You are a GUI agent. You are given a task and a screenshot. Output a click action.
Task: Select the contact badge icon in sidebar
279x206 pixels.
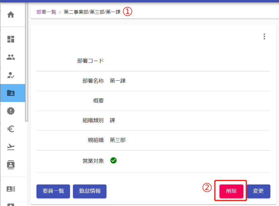(11, 164)
